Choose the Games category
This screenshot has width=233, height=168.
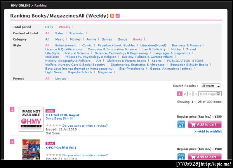pyautogui.click(x=107, y=39)
